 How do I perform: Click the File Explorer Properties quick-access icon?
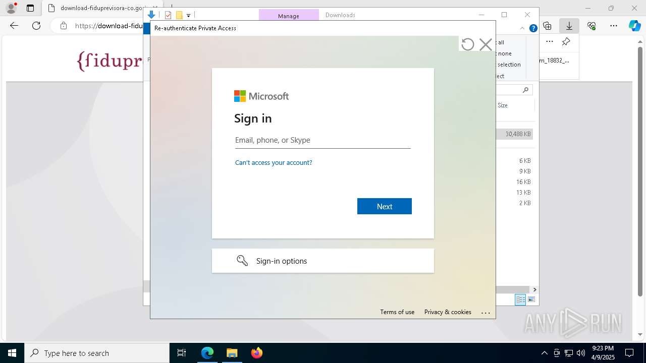(168, 15)
